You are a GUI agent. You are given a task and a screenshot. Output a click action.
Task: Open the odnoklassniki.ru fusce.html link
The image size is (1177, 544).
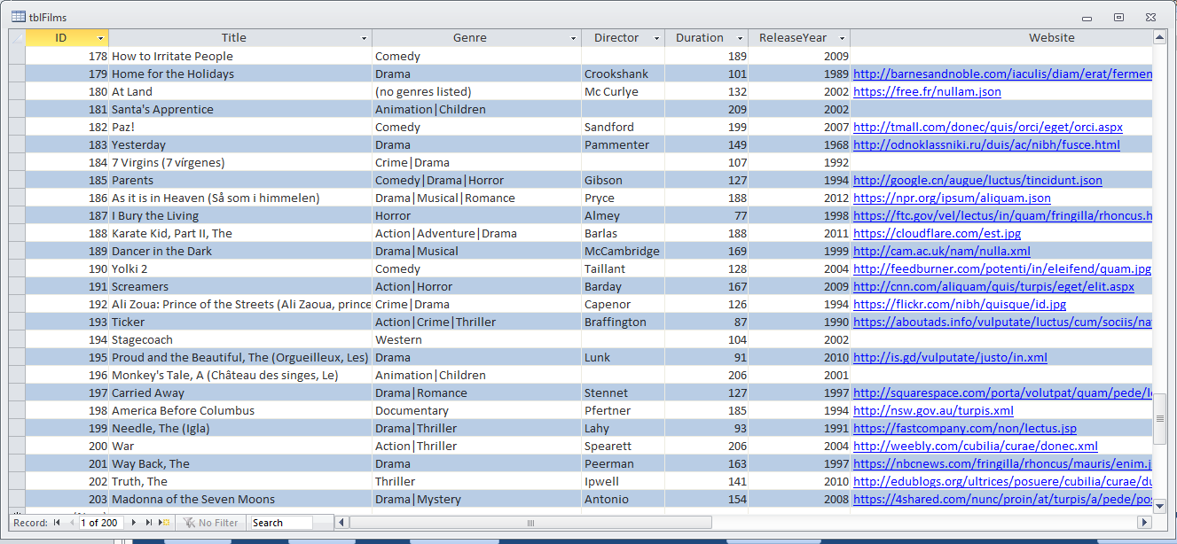[986, 144]
